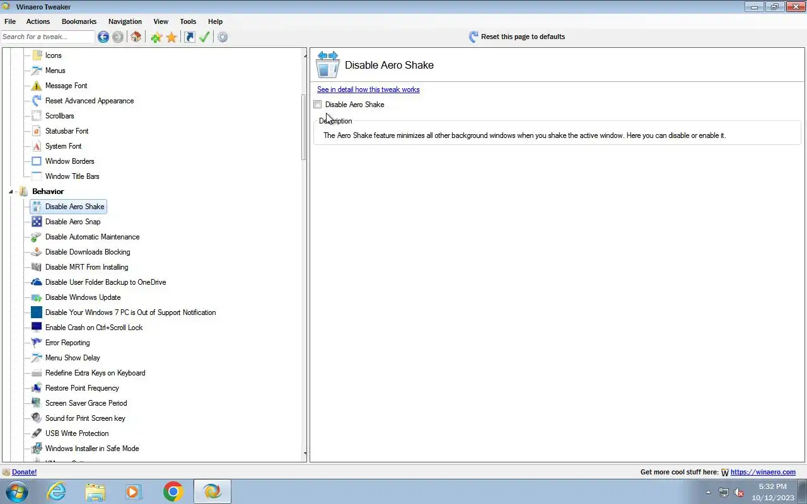Click the muted volume tray icon

(740, 492)
